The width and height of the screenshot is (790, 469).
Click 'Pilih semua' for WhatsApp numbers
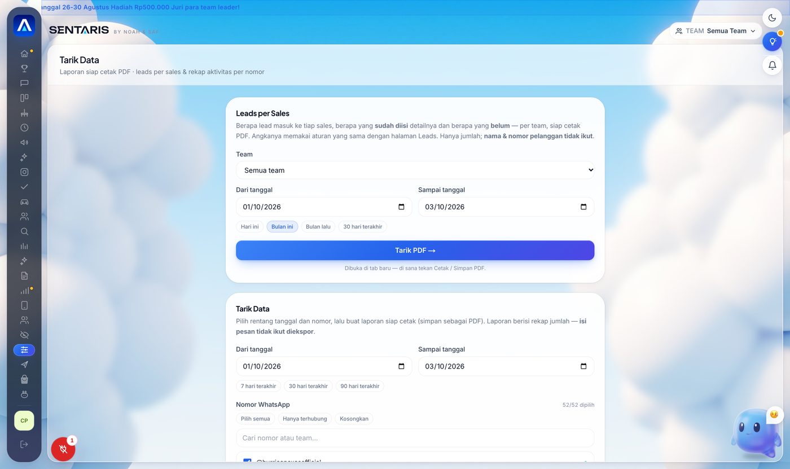(256, 419)
